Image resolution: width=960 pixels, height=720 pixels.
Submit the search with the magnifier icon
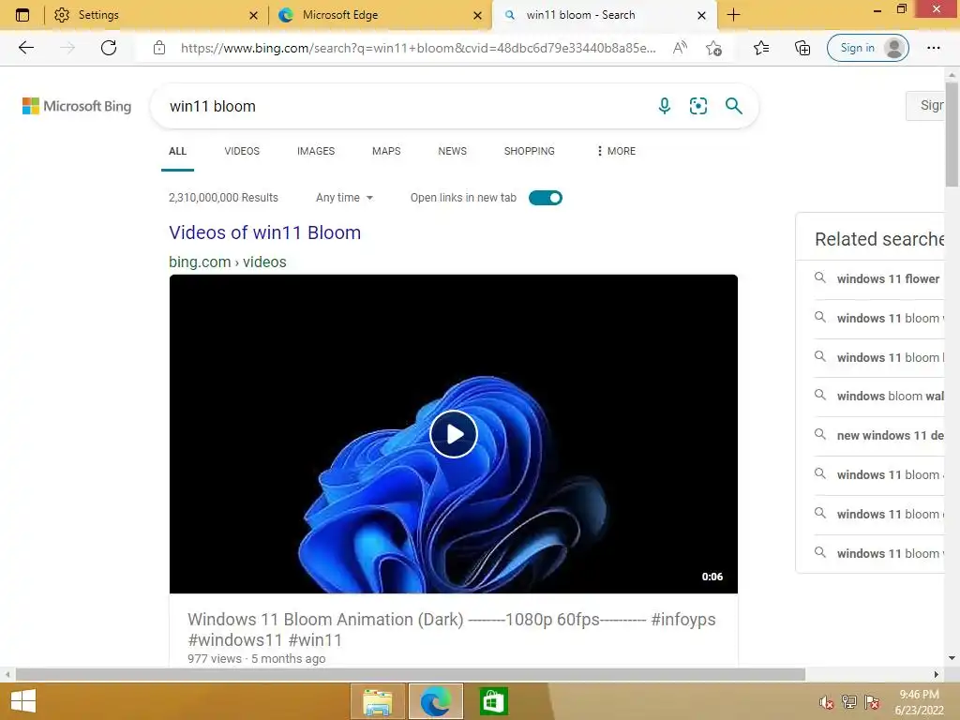pos(733,106)
